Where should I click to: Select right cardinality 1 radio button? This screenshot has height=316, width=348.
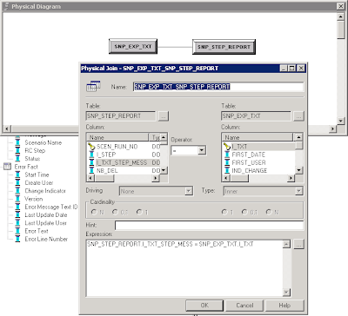[x=224, y=212]
